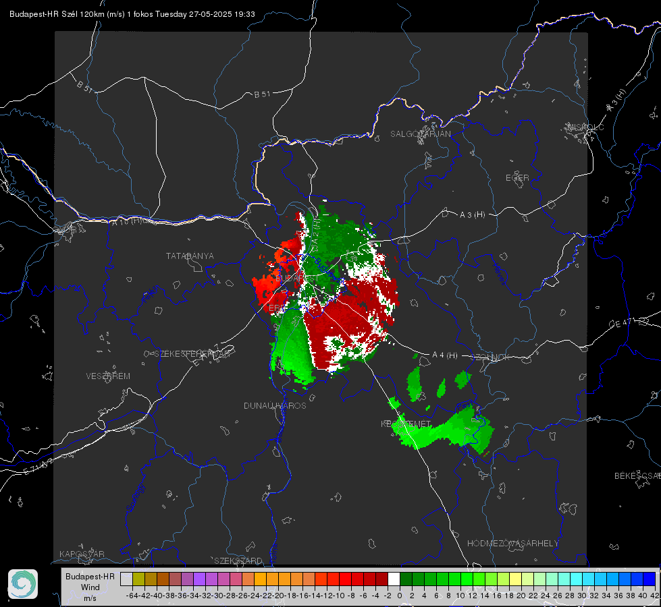Click the BÉKÉSCSABA city label
The image size is (661, 607).
point(637,476)
